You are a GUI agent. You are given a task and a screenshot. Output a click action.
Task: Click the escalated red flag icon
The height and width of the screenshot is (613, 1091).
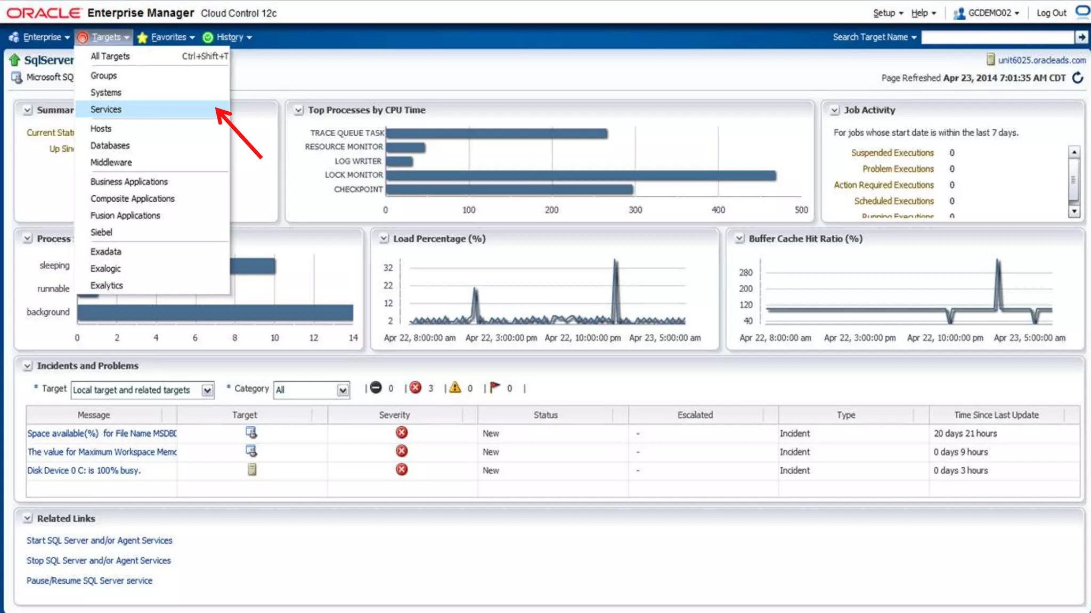495,388
